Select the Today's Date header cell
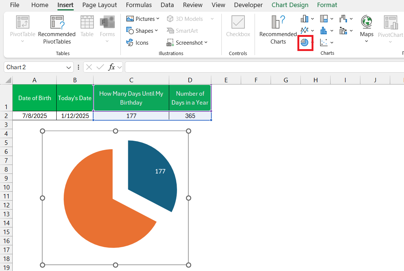The image size is (404, 271). coord(75,98)
